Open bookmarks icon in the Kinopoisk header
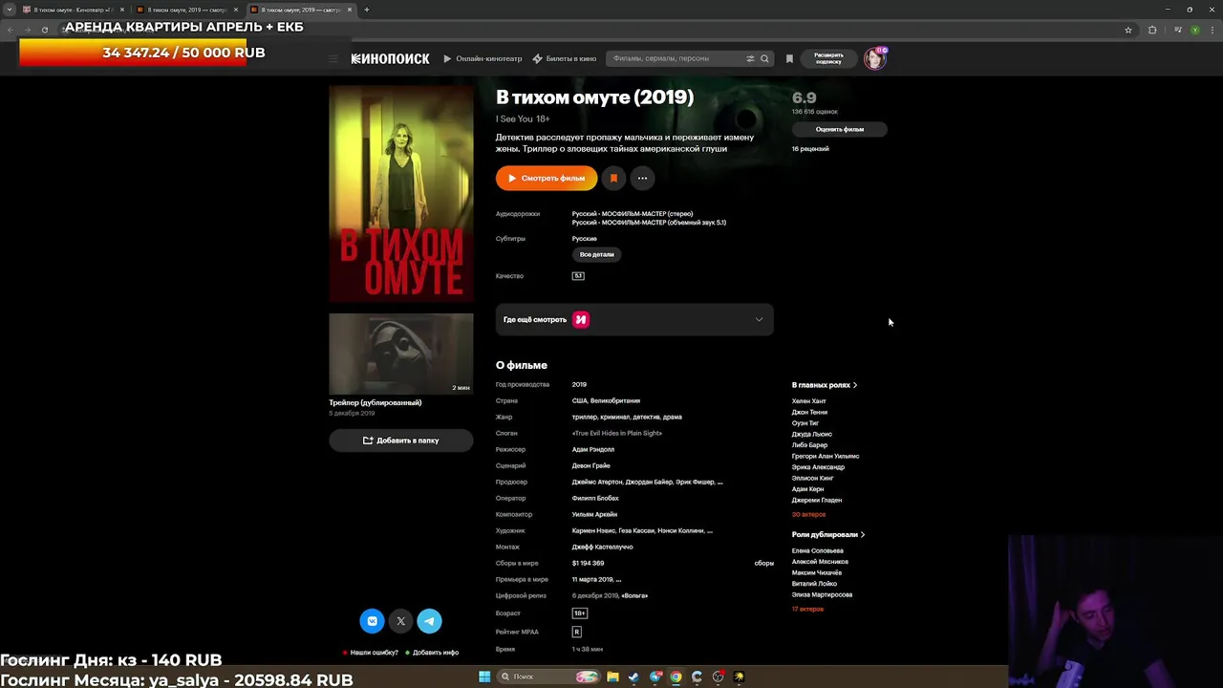 point(789,58)
